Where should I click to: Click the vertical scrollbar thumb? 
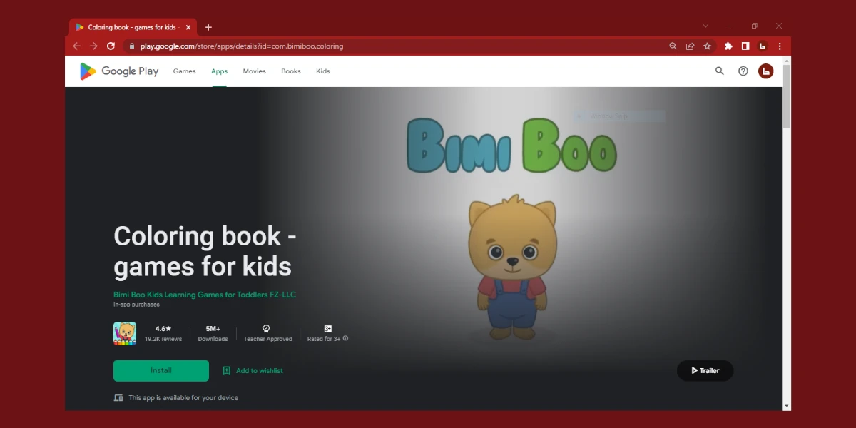click(787, 97)
